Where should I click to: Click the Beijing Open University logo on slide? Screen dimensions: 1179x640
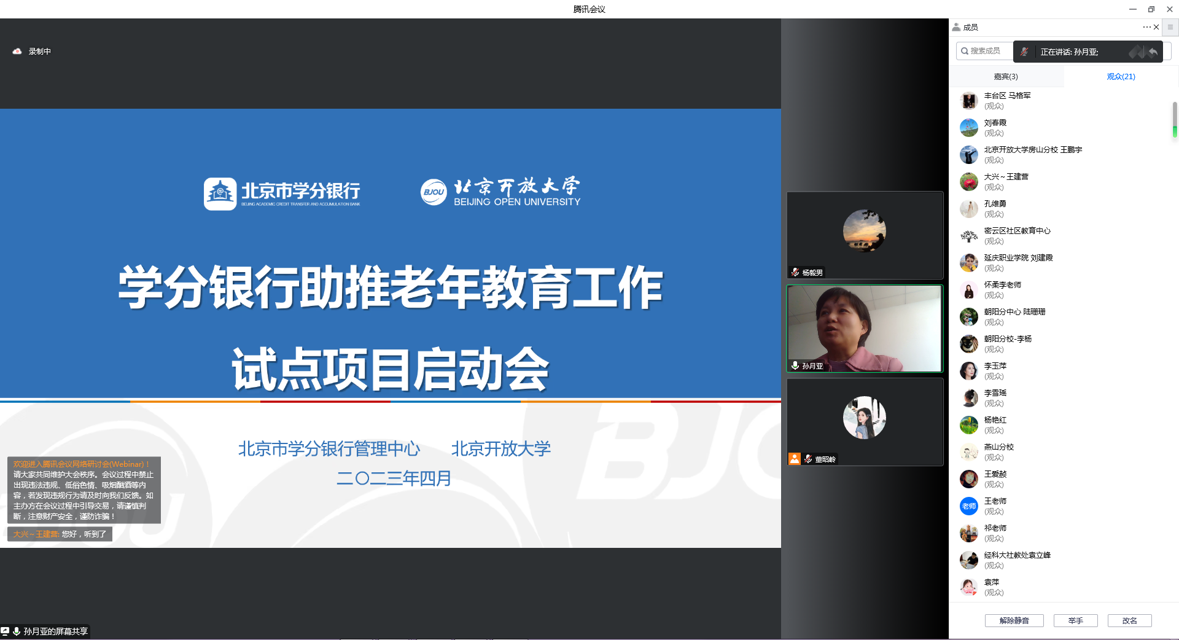coord(500,192)
